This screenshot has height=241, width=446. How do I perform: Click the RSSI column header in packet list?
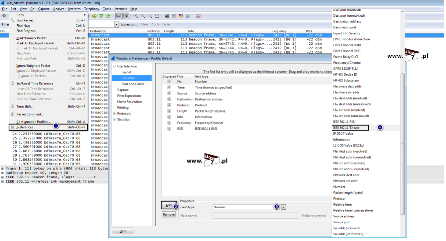point(309,31)
